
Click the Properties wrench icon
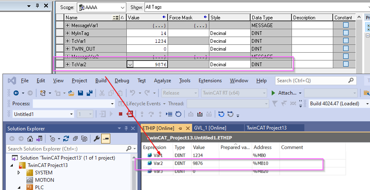click(97, 139)
